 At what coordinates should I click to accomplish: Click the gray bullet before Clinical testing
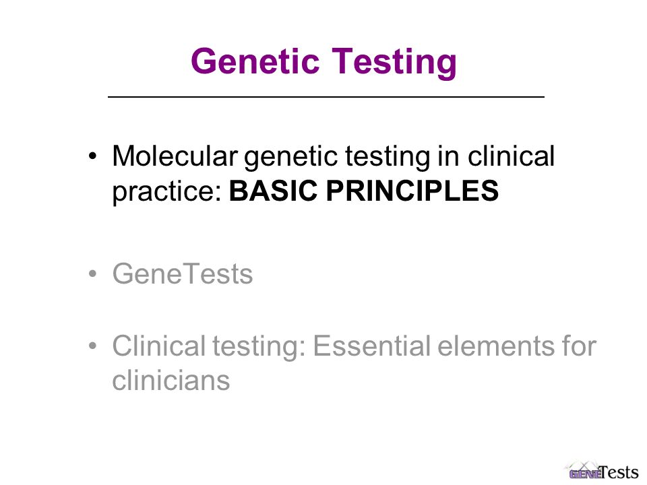coord(92,345)
